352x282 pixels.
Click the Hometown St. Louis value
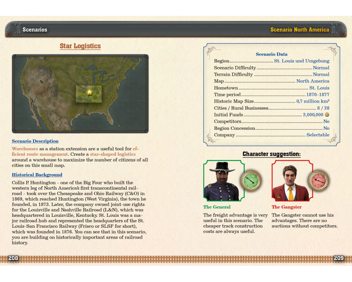[x=319, y=88]
